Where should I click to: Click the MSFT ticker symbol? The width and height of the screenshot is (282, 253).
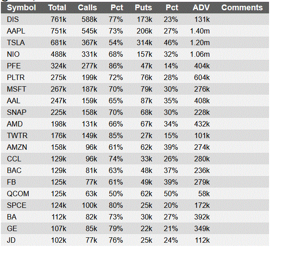[x=17, y=89]
